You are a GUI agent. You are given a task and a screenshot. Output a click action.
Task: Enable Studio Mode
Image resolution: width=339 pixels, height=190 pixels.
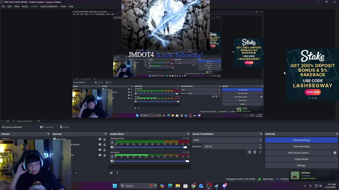(301, 159)
